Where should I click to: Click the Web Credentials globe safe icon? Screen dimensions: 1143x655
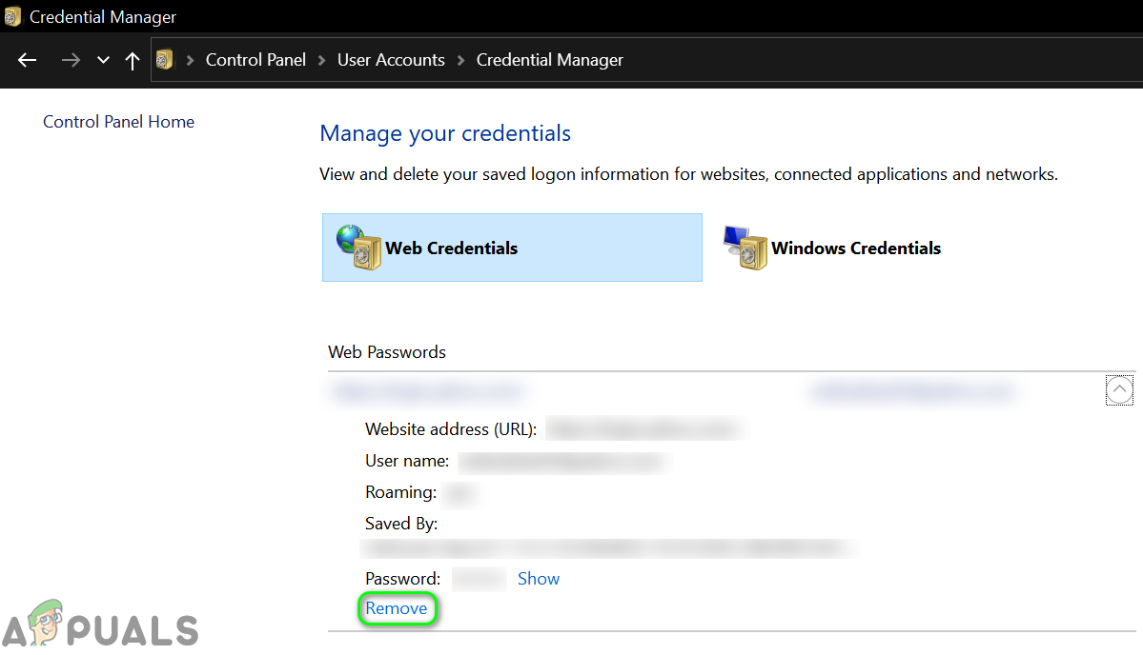point(358,248)
